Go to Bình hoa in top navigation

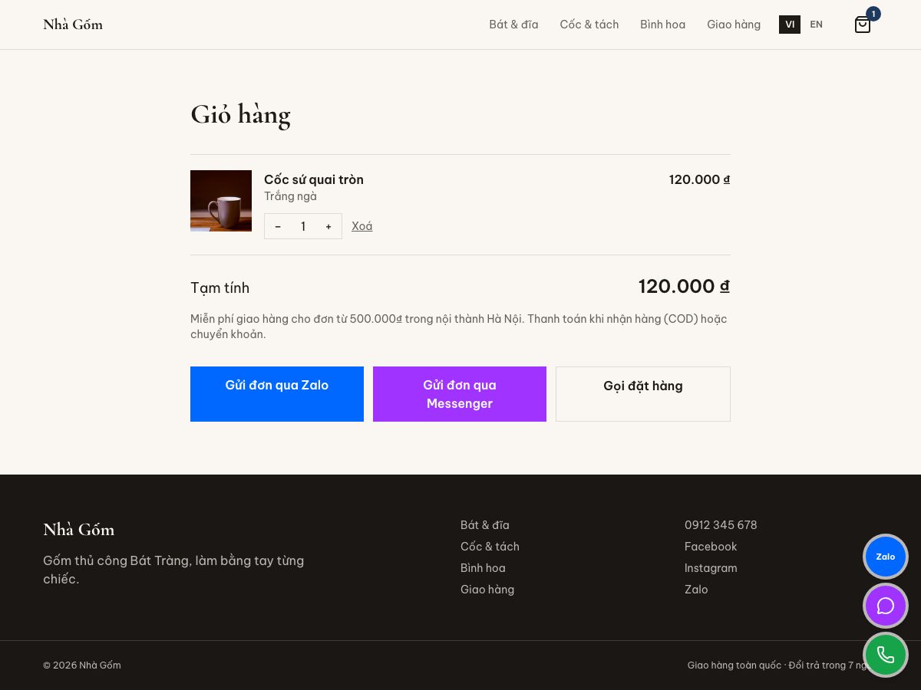point(663,25)
